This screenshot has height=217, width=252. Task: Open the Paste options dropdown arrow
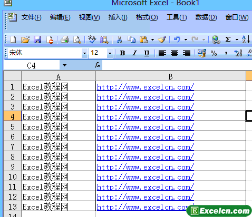click(x=152, y=40)
